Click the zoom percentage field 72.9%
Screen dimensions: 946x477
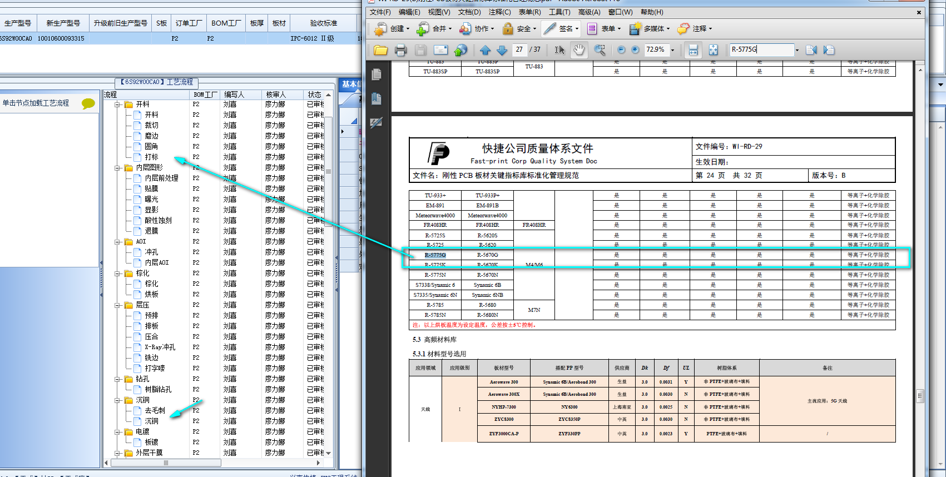coord(656,49)
